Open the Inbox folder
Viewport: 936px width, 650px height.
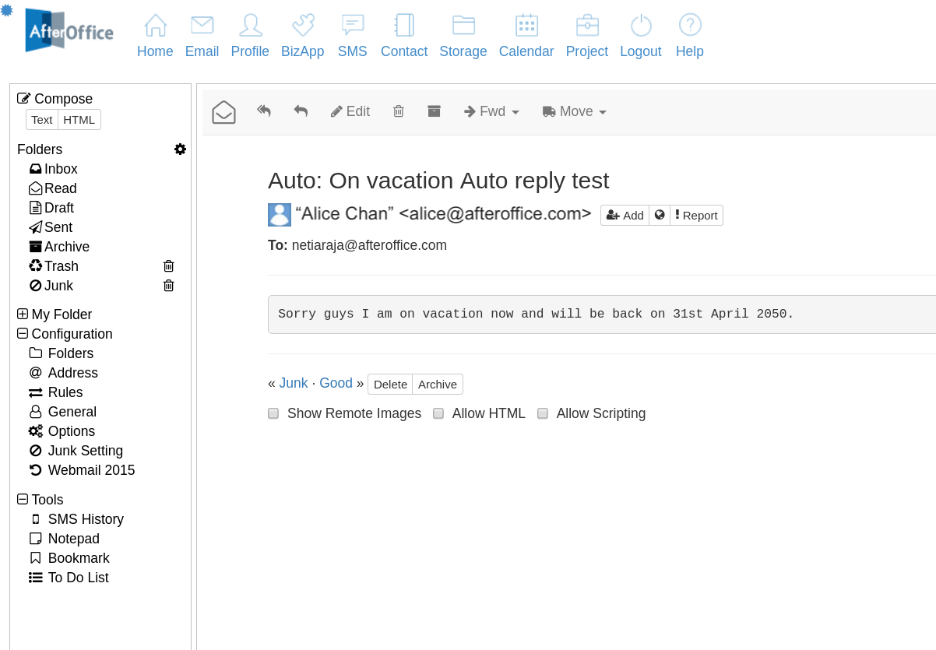[x=60, y=169]
